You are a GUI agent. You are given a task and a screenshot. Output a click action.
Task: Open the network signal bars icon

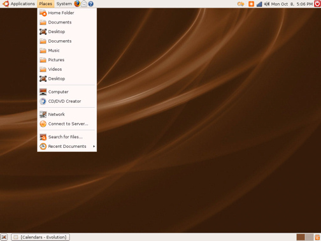(x=259, y=4)
